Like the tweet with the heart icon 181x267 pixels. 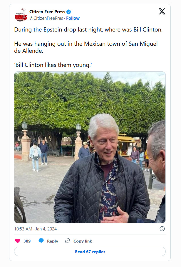pyautogui.click(x=18, y=241)
